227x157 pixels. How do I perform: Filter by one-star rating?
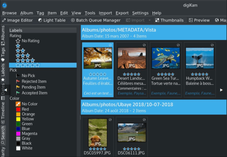click(x=18, y=46)
